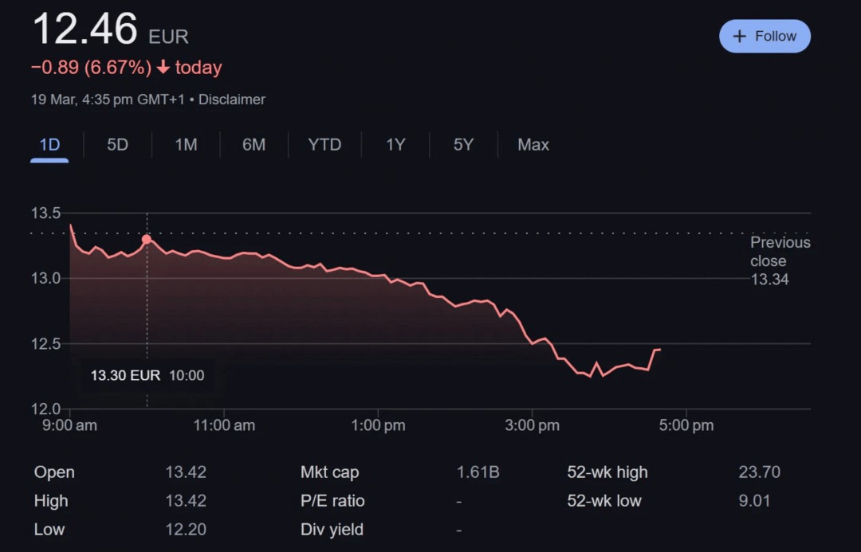Click the 12.46 current price
Image resolution: width=861 pixels, height=552 pixels.
85,29
